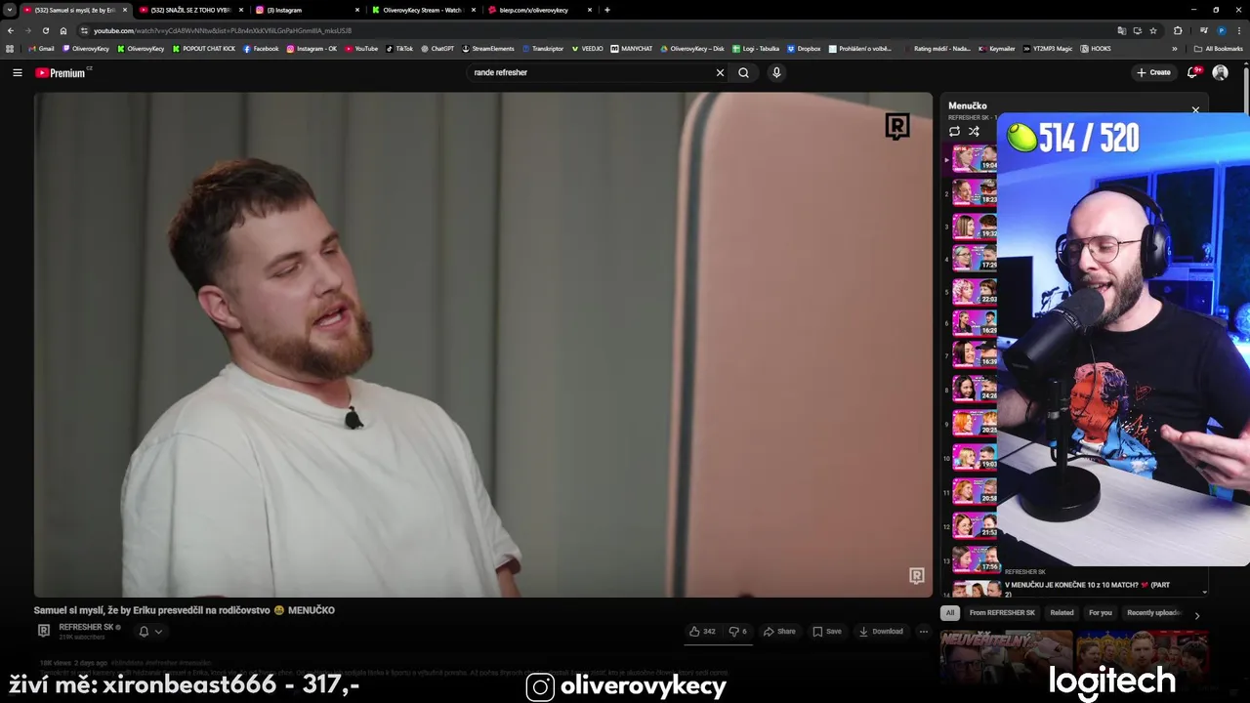The image size is (1250, 703).
Task: Toggle the subscription notification bell for REFRESHER SK
Action: (x=149, y=631)
